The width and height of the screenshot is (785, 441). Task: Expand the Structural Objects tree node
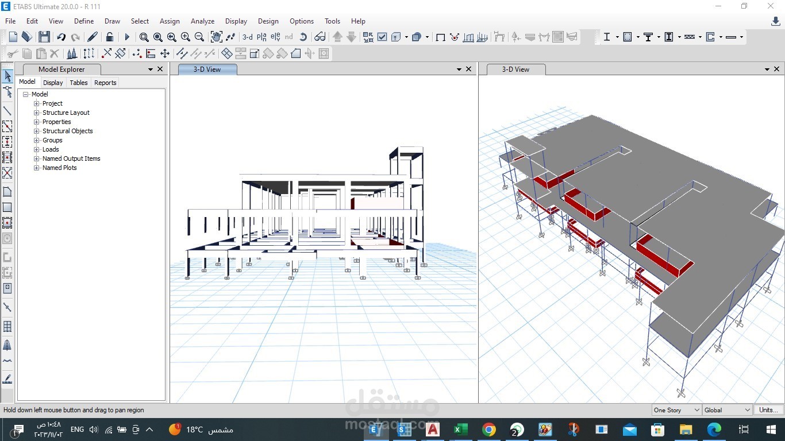tap(37, 131)
